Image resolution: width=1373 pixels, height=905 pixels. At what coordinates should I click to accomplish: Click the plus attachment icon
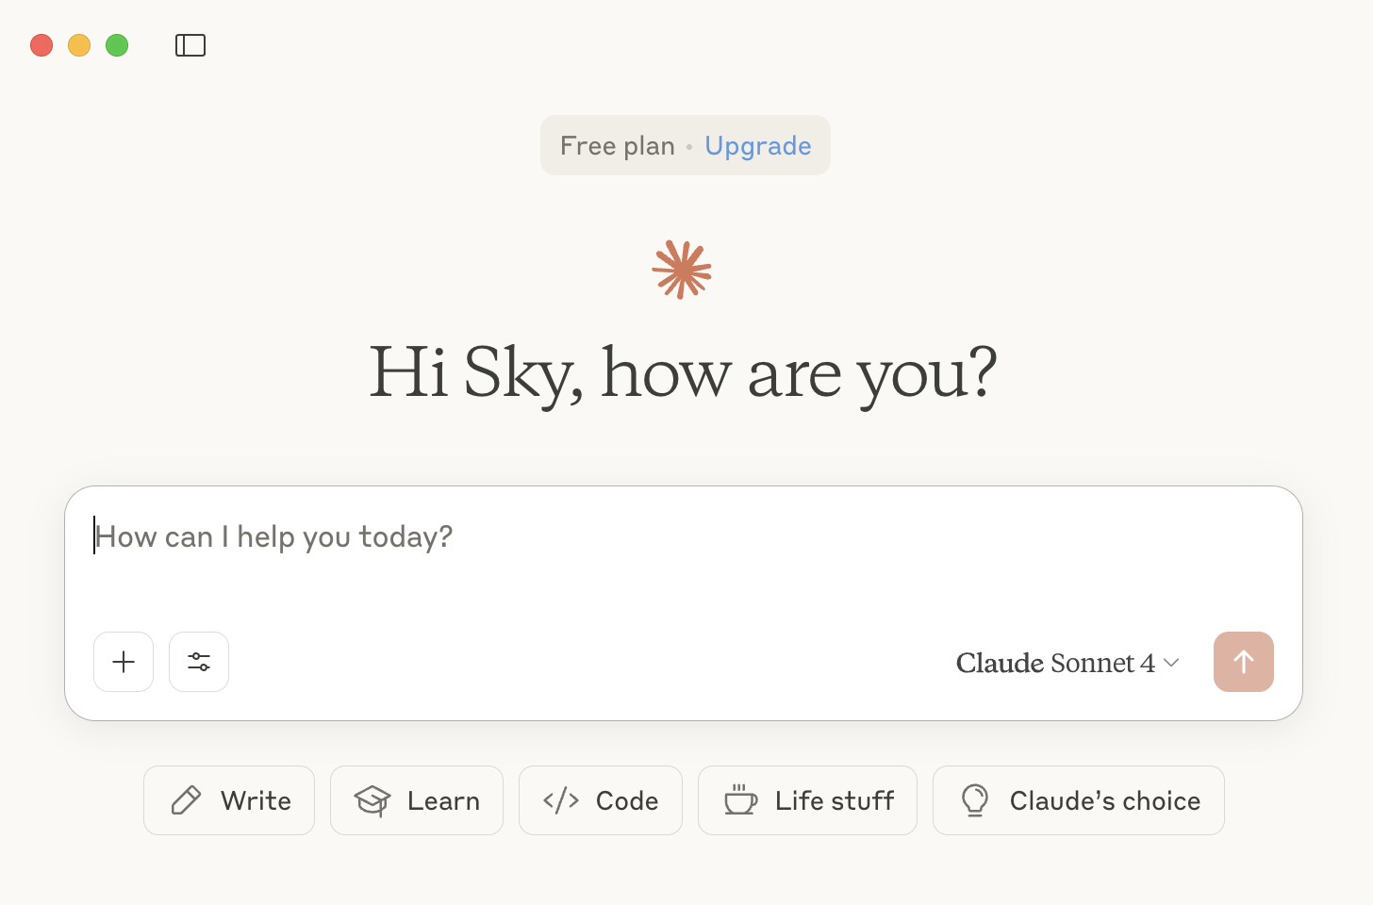(124, 662)
